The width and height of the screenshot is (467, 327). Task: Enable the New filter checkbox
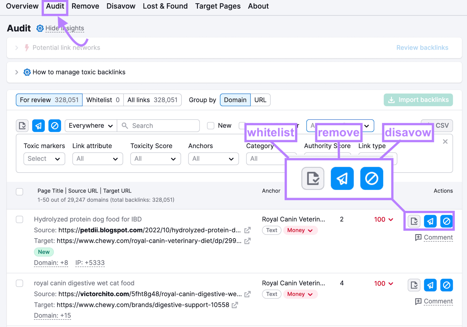[210, 126]
